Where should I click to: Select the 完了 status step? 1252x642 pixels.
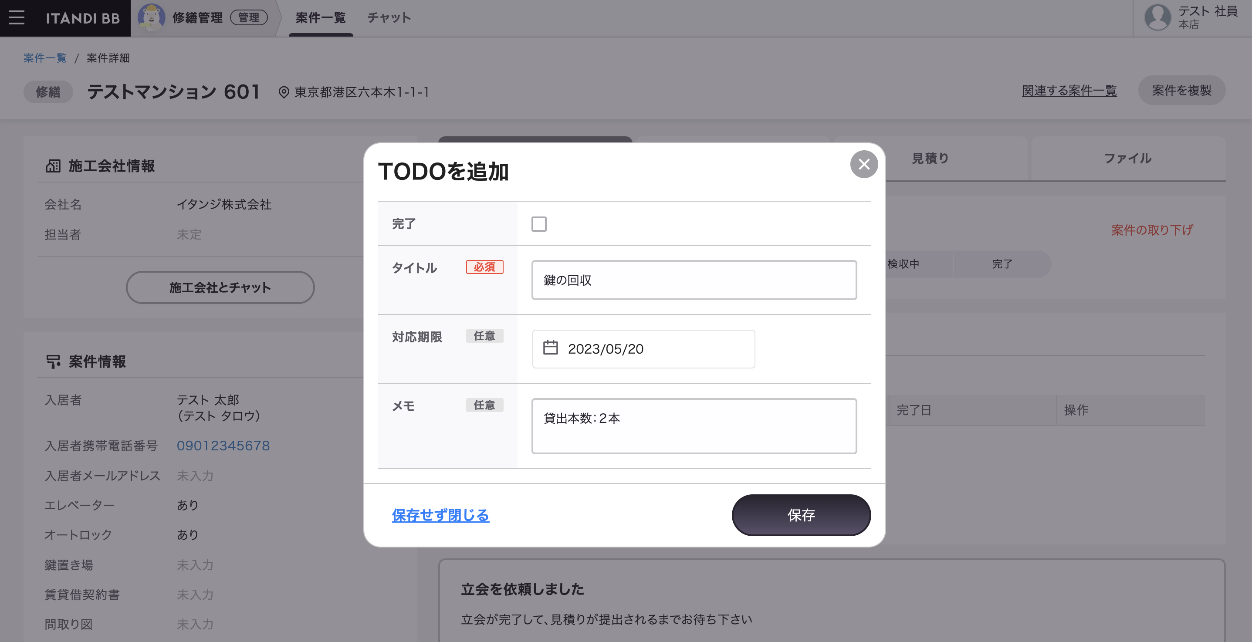point(1002,264)
